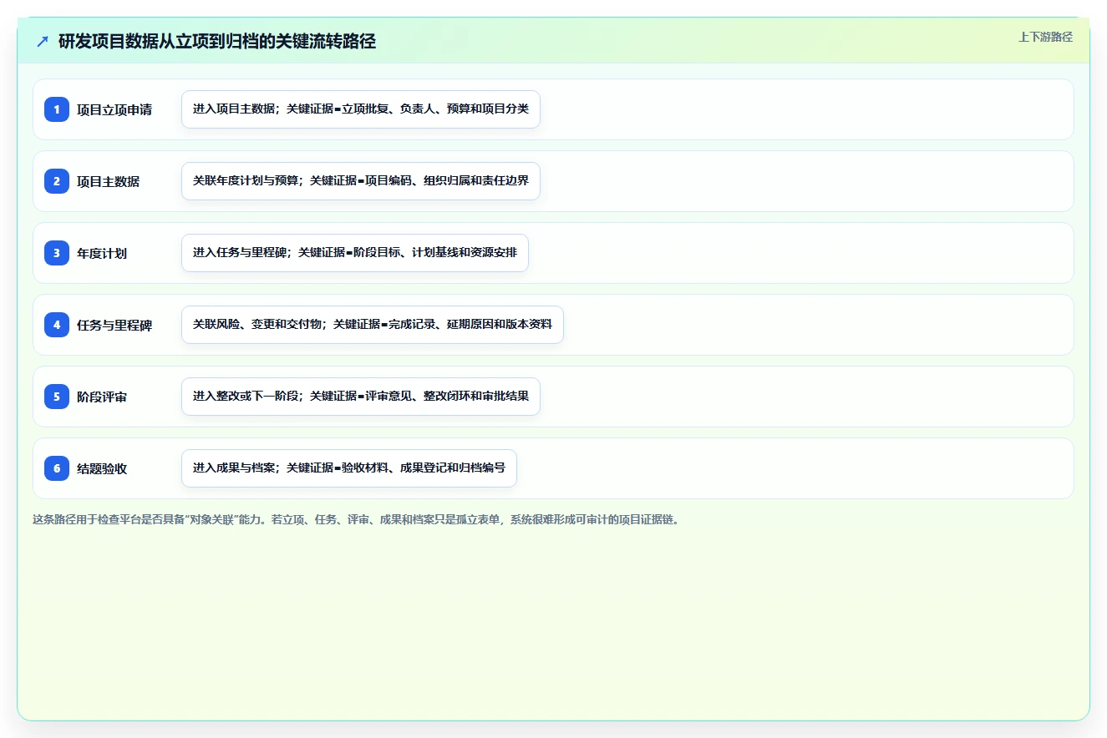The width and height of the screenshot is (1107, 738).
Task: Click the box starting 关联年度计划与预算
Action: [x=361, y=181]
